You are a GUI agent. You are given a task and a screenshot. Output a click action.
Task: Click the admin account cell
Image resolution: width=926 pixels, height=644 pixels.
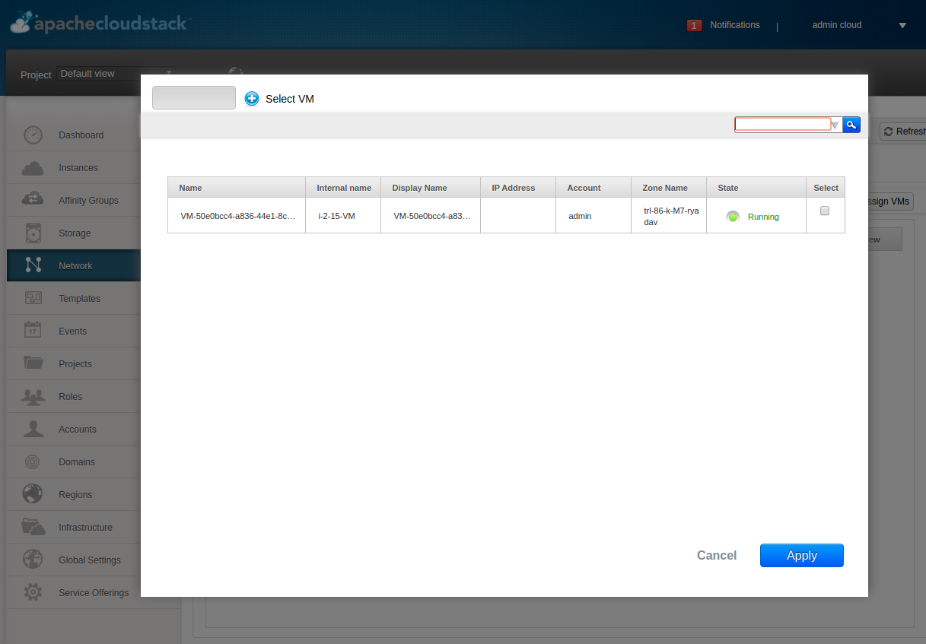(x=593, y=216)
